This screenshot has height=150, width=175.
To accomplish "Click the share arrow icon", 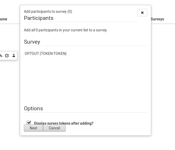I will click(7, 56).
